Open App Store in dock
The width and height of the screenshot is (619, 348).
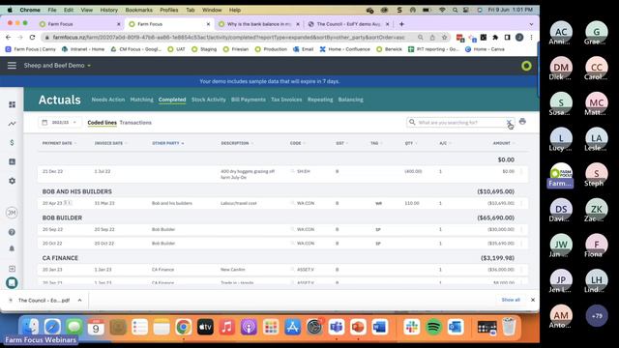(x=292, y=327)
